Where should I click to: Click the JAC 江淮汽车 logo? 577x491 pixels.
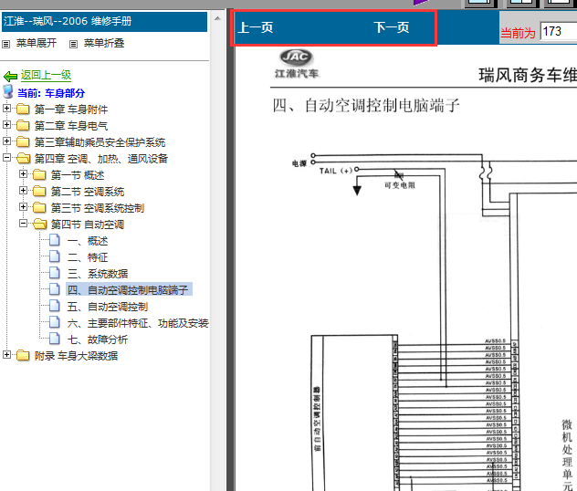(296, 64)
